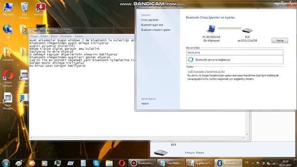Open the media player taskbar icon
Image resolution: width=297 pixels, height=167 pixels.
(45, 163)
